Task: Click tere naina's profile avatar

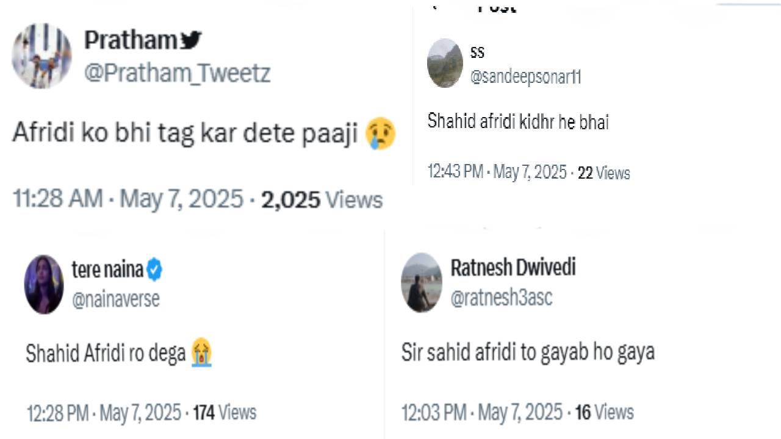Action: (x=44, y=284)
